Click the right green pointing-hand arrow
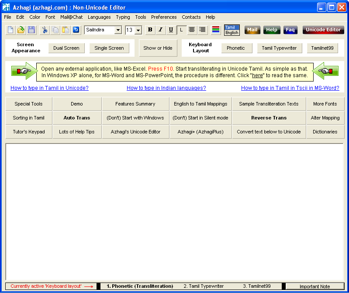Viewport: 349px width, 293px height. [325, 71]
